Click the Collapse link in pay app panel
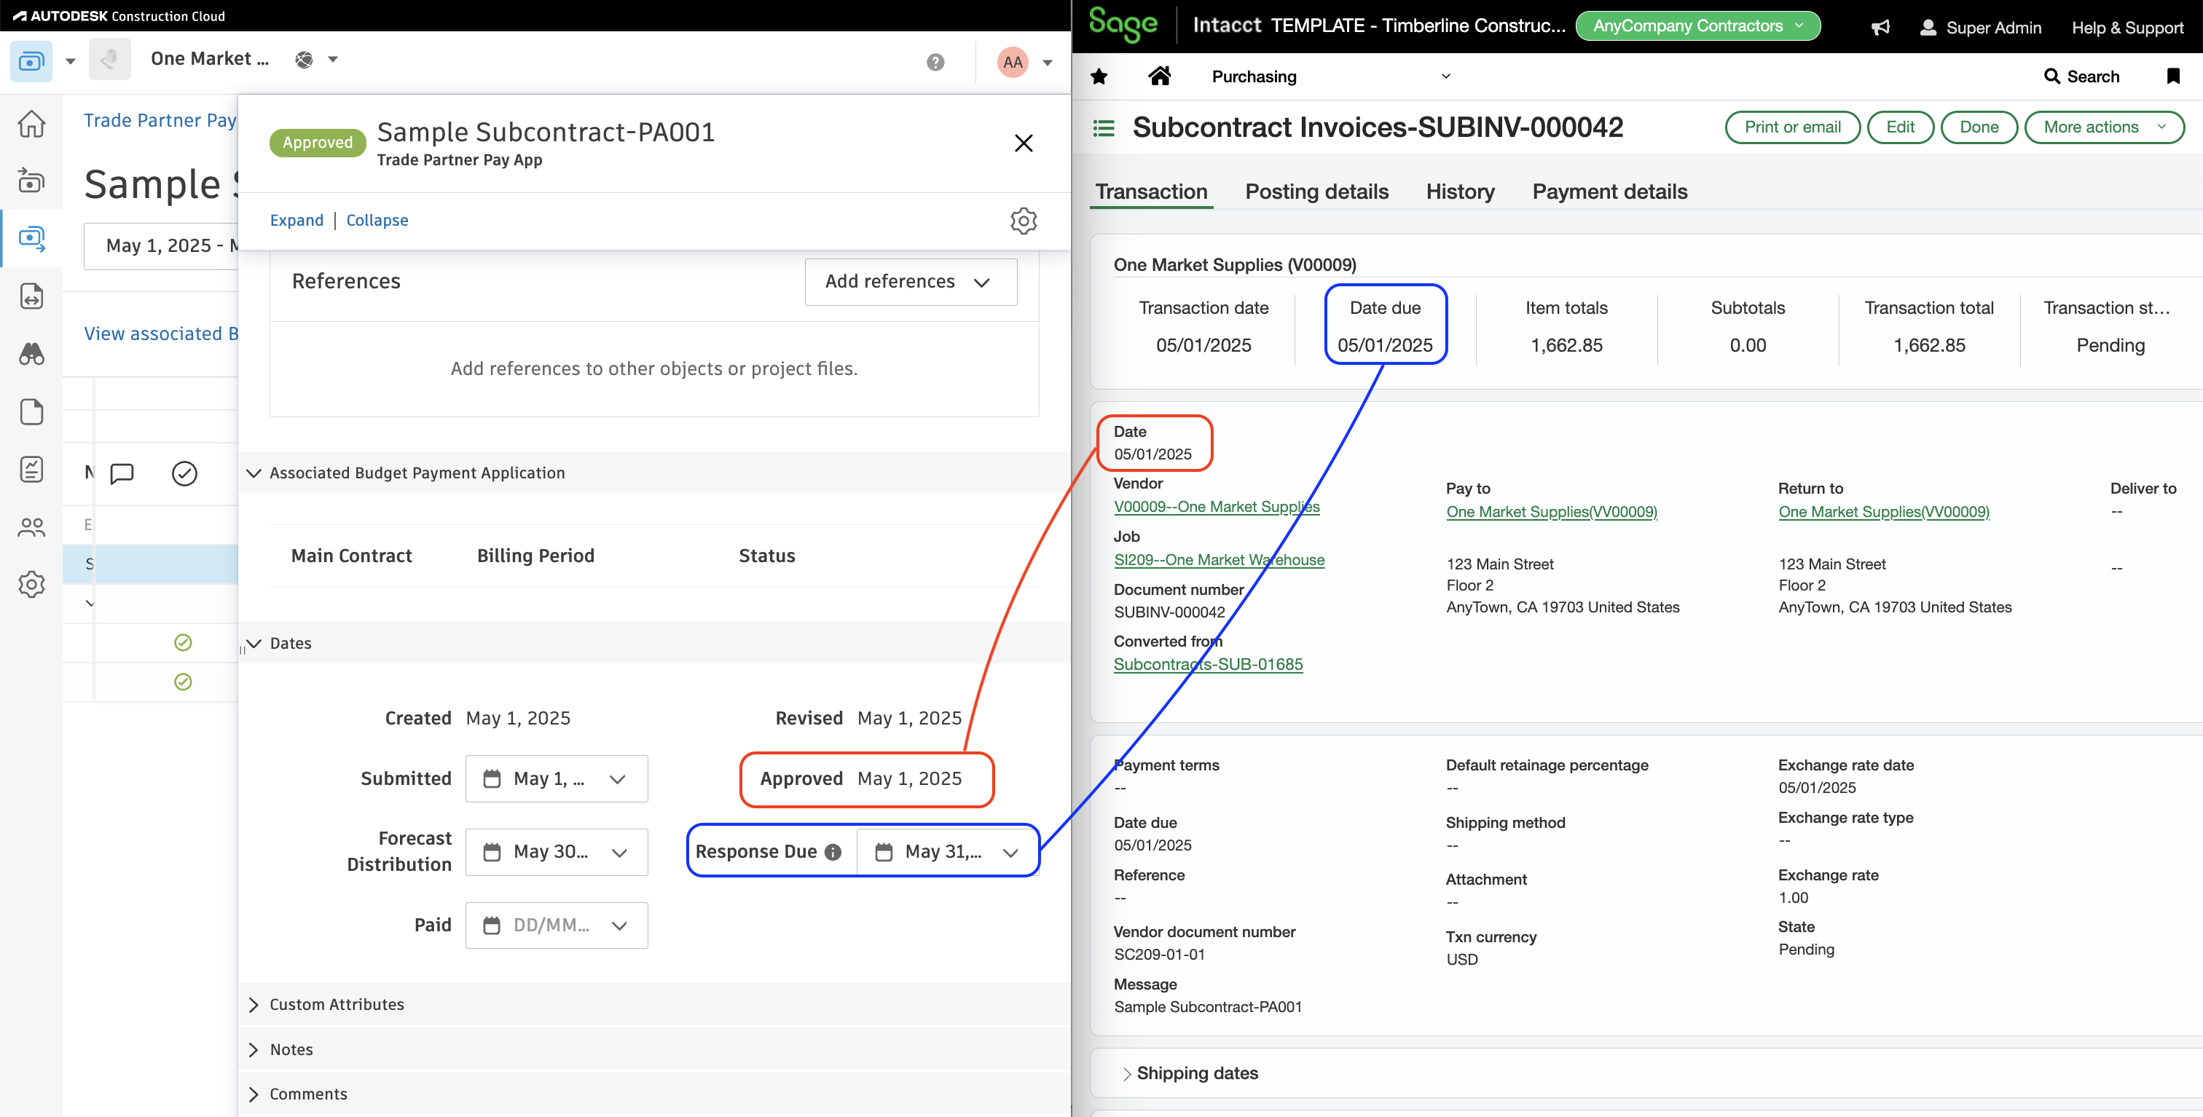 (x=377, y=221)
